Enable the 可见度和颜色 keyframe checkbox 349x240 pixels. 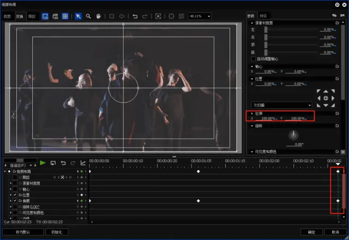click(x=15, y=213)
